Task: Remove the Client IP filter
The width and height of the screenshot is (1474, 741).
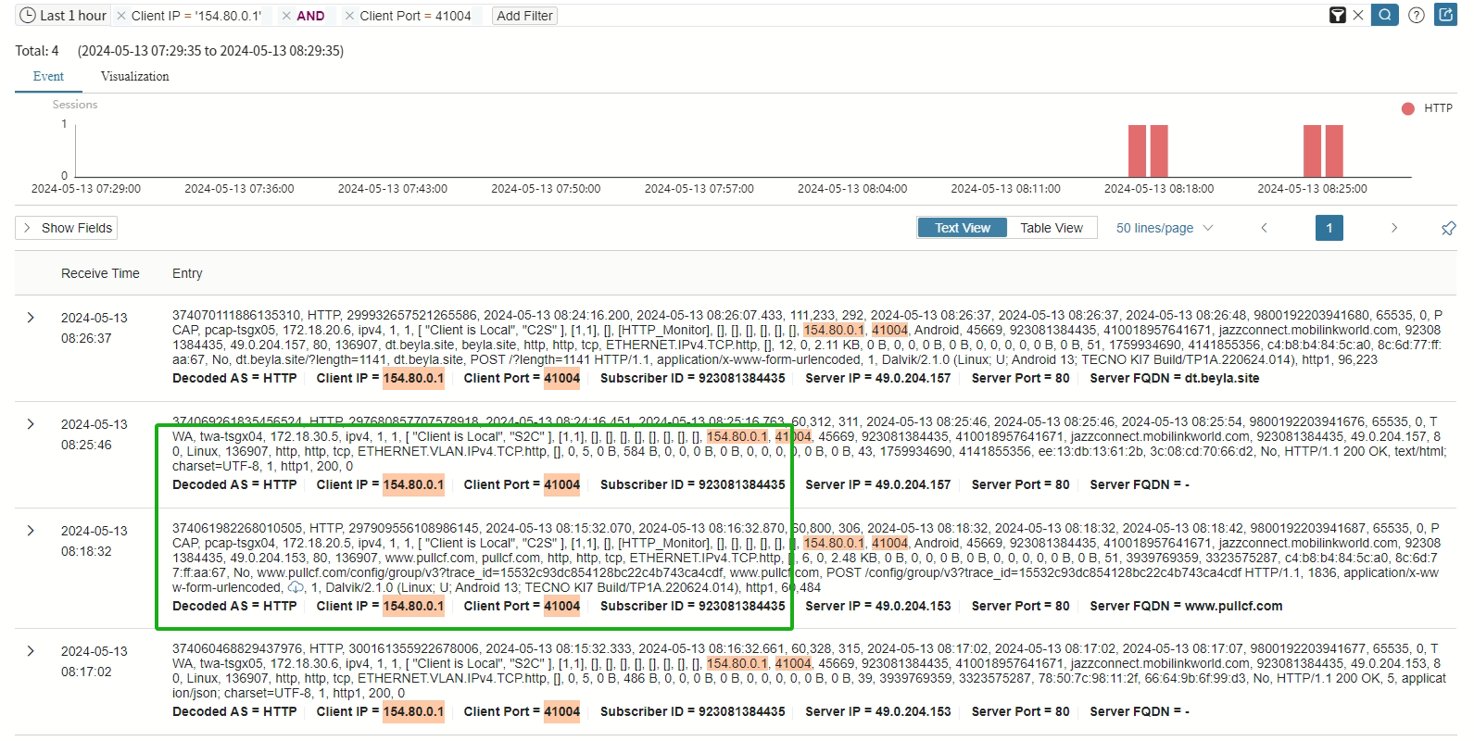Action: tap(121, 16)
